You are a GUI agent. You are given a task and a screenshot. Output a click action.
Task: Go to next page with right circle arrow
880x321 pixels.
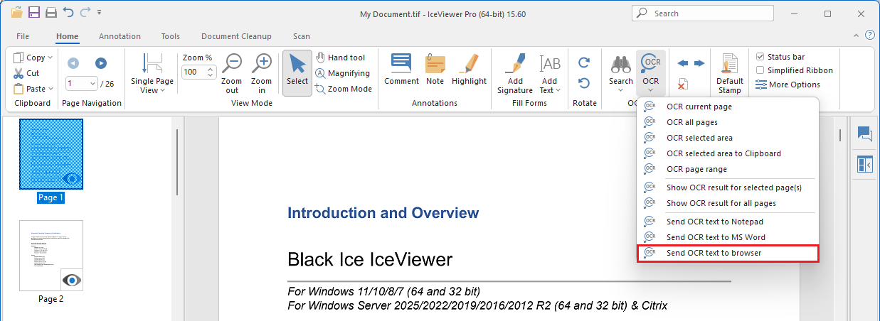101,63
